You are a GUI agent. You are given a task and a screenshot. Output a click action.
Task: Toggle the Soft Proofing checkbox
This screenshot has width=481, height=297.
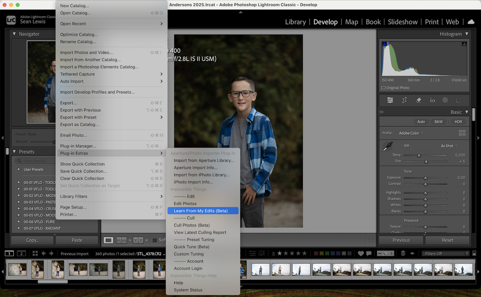tap(155, 240)
